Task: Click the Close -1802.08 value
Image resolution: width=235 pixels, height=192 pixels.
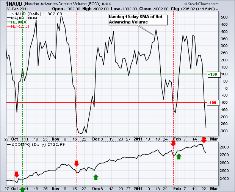Action: [154, 9]
